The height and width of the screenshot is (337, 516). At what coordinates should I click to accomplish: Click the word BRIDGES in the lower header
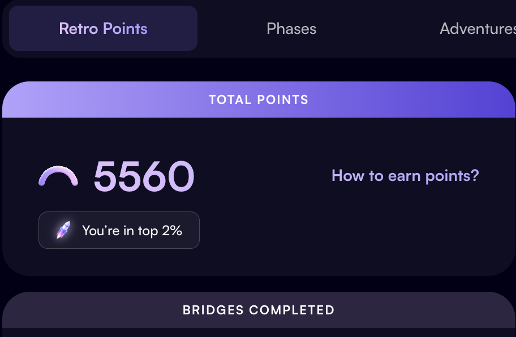tap(213, 310)
